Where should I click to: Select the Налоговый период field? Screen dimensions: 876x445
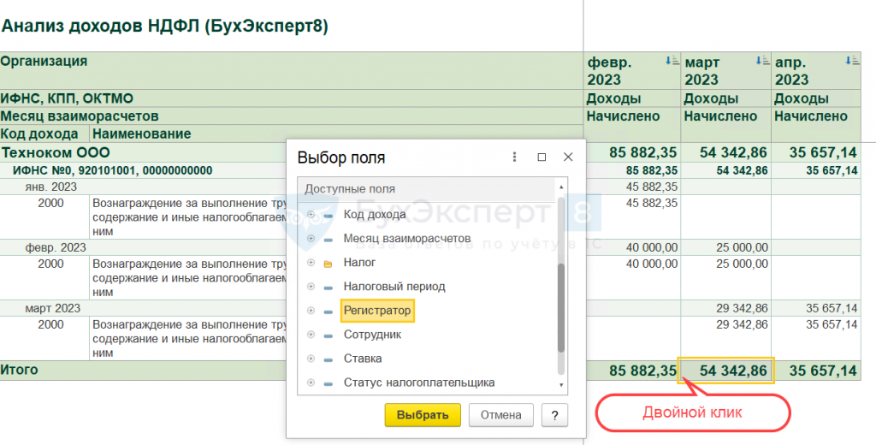click(x=394, y=287)
